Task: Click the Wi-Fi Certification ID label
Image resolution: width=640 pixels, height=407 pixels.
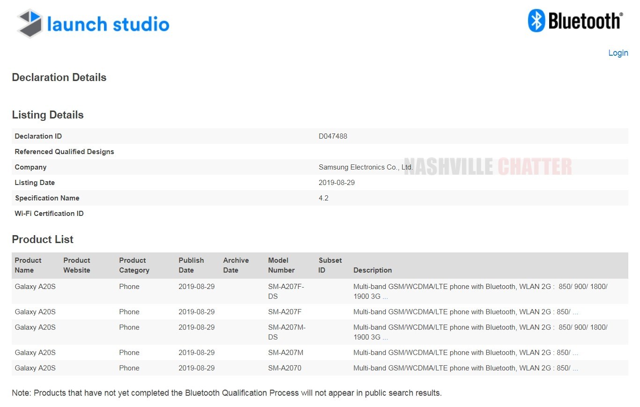Action: [x=49, y=214]
